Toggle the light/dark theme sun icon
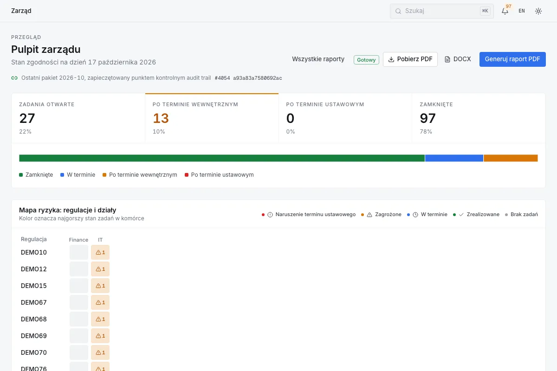Screen dimensions: 557x371 pos(538,11)
